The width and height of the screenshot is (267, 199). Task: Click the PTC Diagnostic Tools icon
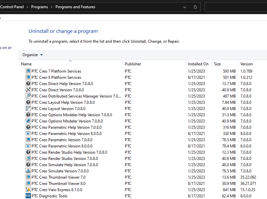click(28, 196)
